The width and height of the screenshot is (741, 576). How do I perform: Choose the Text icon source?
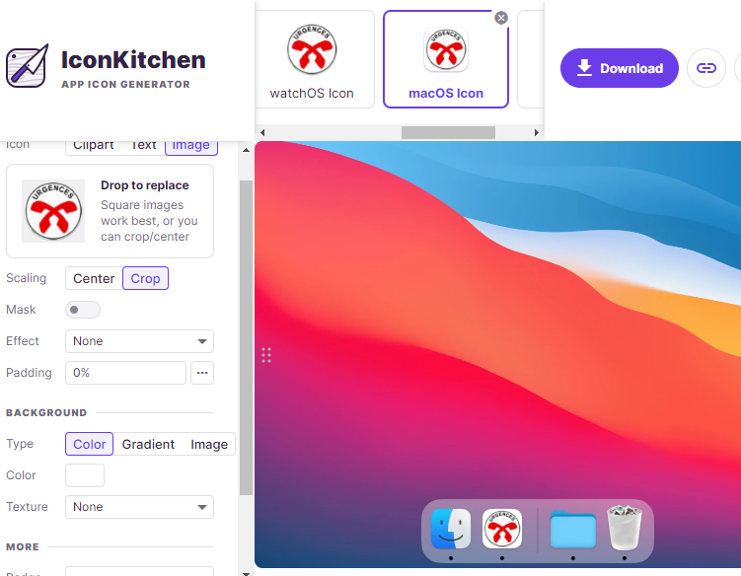coord(143,145)
